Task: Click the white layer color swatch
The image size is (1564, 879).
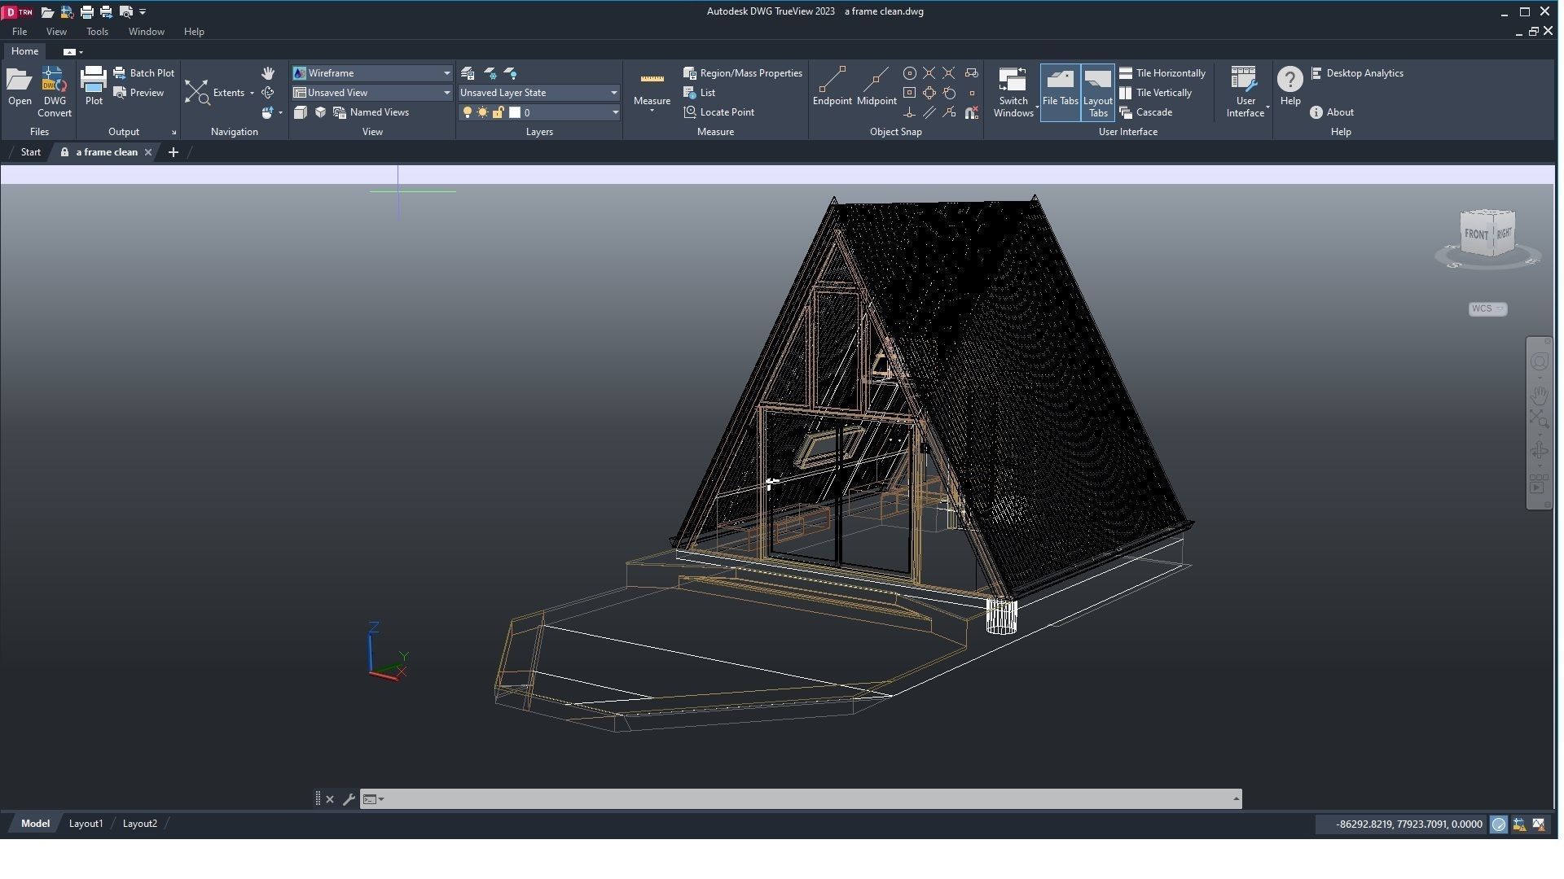Action: [x=515, y=113]
